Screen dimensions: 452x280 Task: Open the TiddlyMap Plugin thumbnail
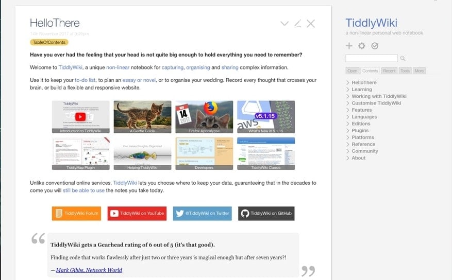81,153
